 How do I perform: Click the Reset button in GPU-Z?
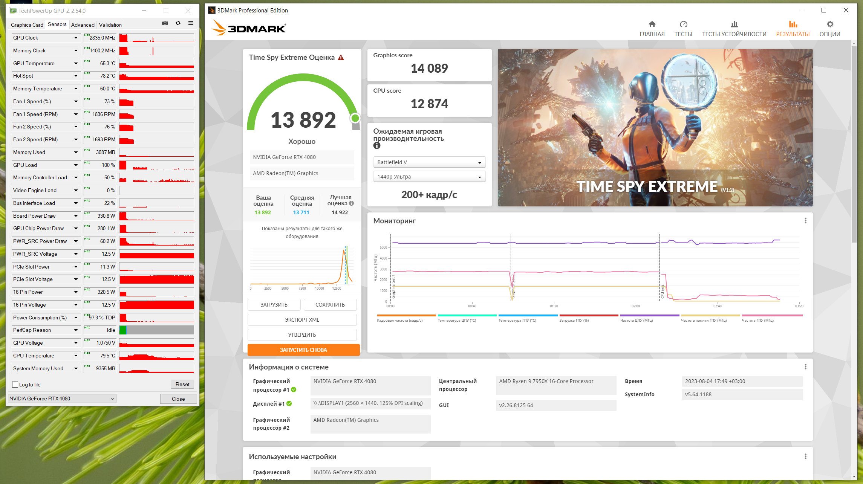[182, 384]
